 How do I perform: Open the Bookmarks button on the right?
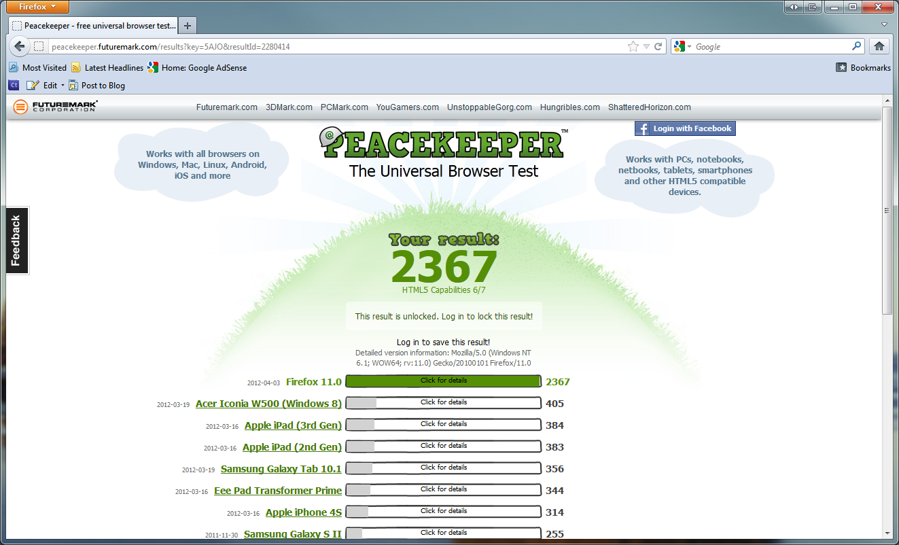click(863, 68)
